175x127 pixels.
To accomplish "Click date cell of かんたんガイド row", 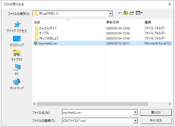I will [118, 28].
